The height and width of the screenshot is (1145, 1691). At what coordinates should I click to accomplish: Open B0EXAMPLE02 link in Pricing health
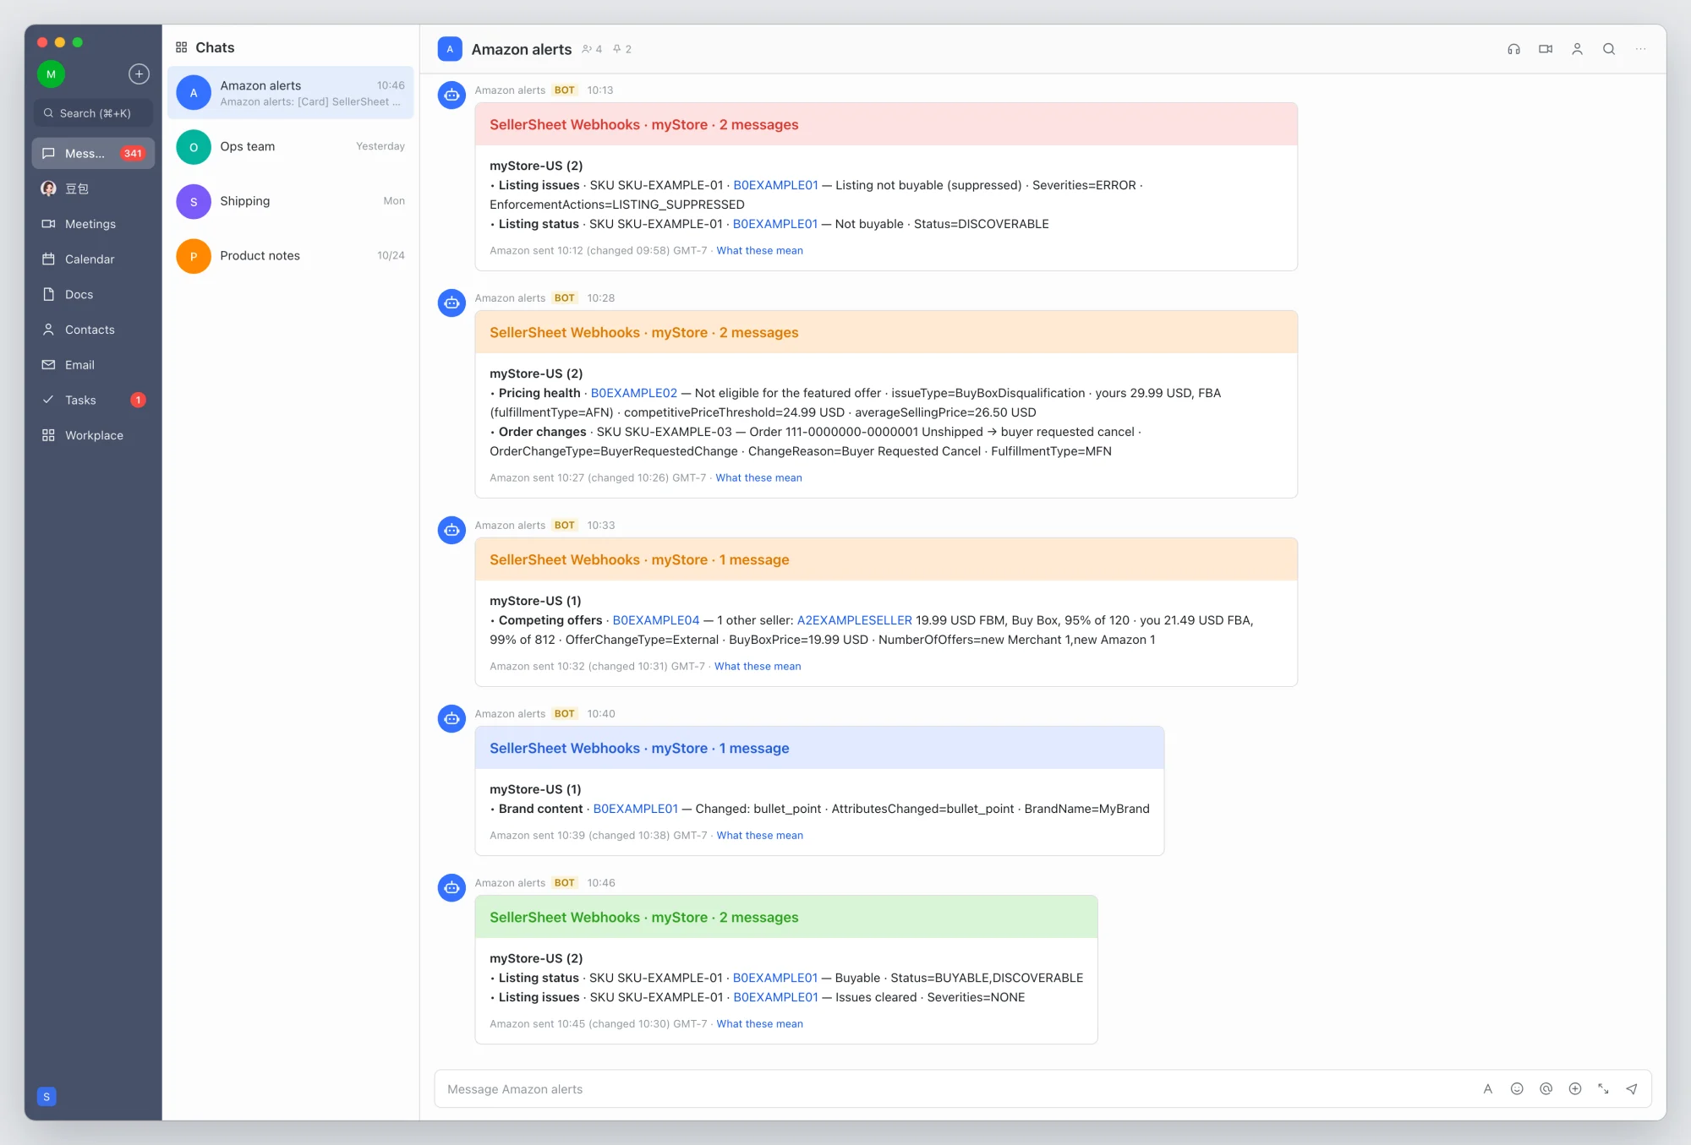[633, 393]
